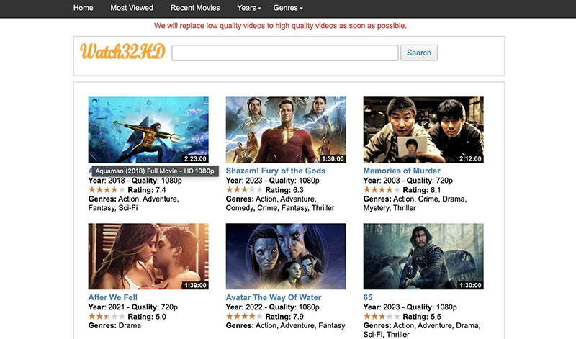The width and height of the screenshot is (576, 339).
Task: Click the Shazam! Fury of the Gods title link
Action: tap(276, 171)
